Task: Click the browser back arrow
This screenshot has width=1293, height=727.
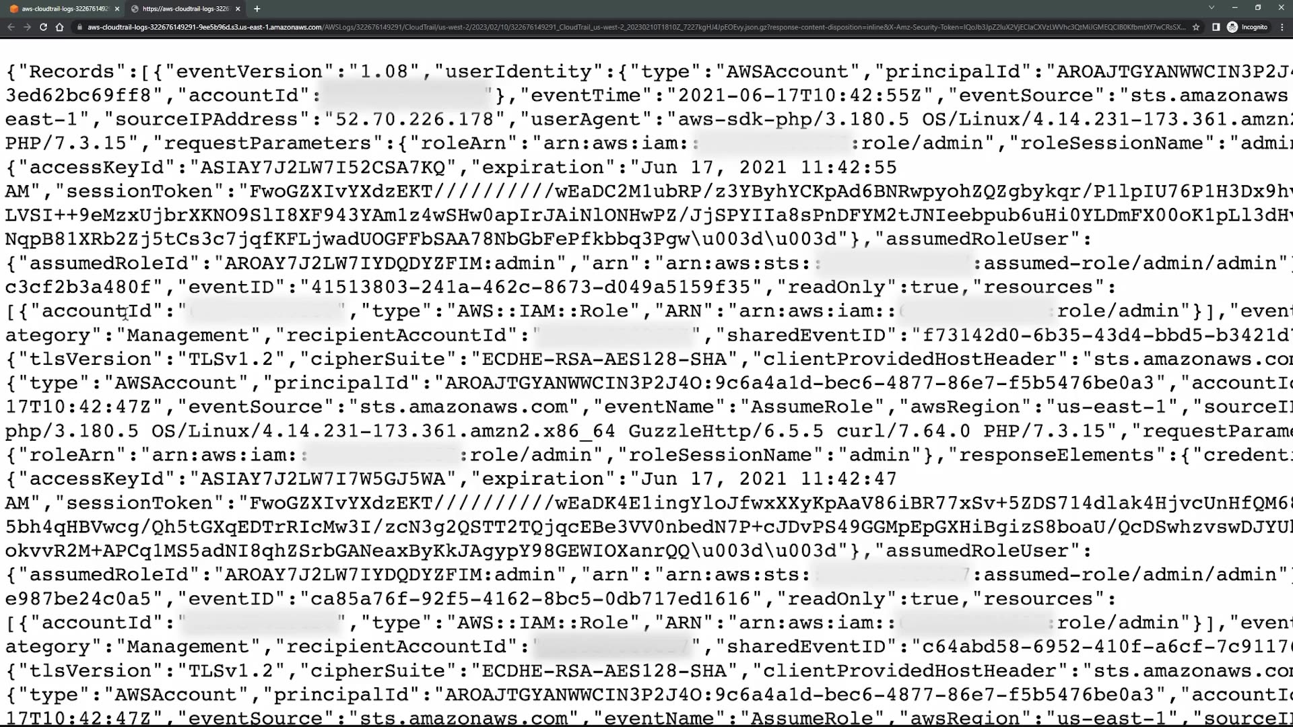Action: click(x=11, y=27)
